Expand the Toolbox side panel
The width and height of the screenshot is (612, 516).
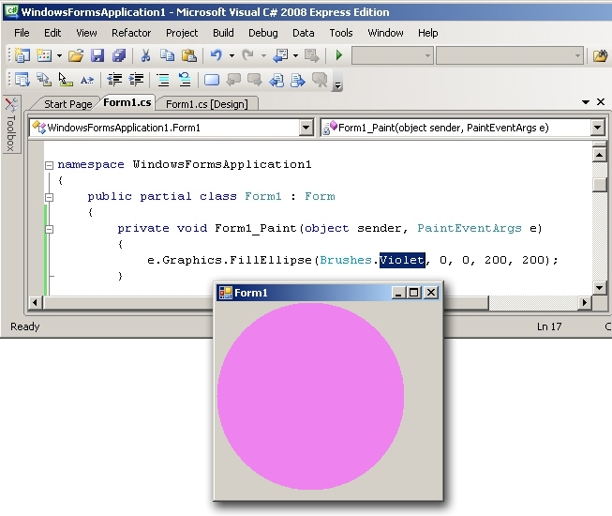point(11,124)
